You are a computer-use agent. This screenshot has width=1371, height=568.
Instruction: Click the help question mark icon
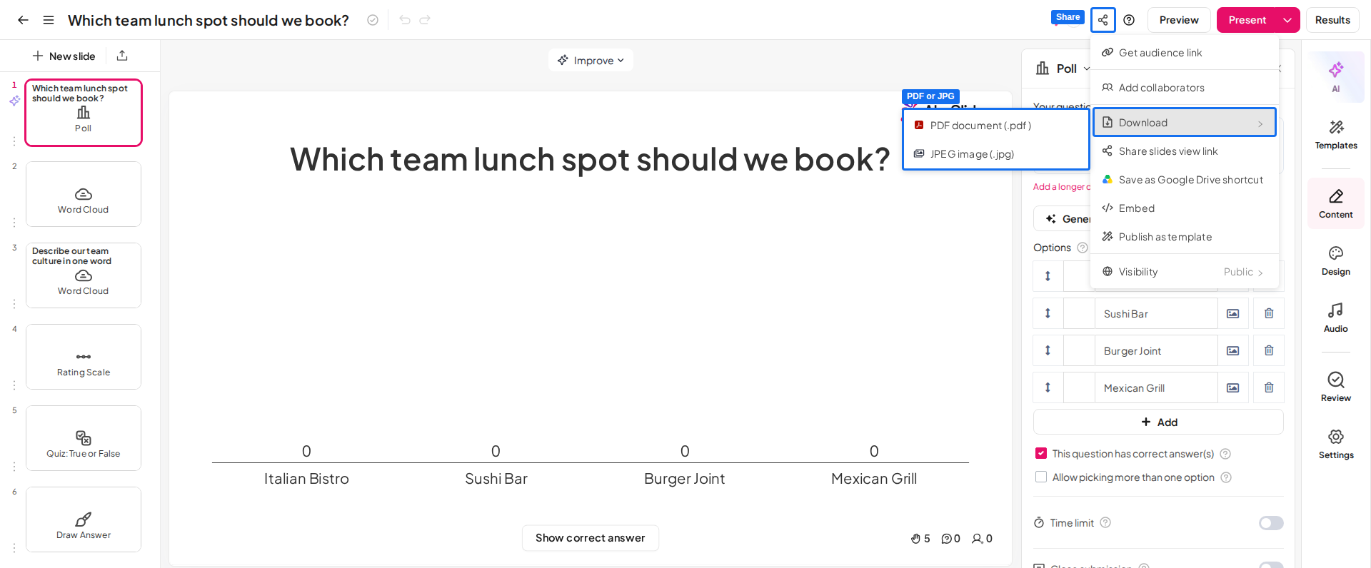[1129, 20]
